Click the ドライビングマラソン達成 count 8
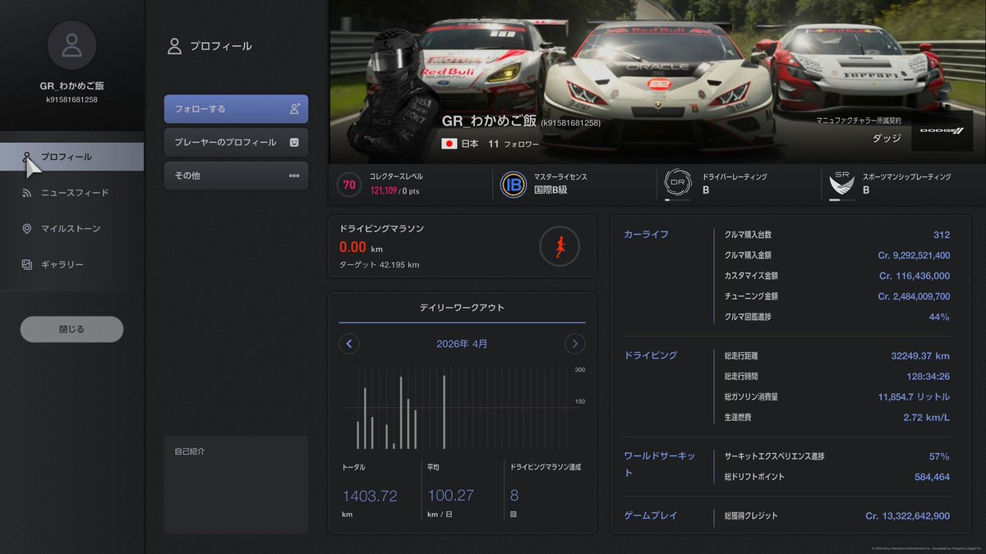This screenshot has height=554, width=986. 514,495
